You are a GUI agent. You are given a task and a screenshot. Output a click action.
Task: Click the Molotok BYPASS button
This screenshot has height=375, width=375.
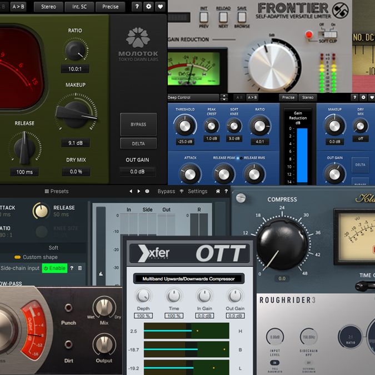[x=138, y=124]
